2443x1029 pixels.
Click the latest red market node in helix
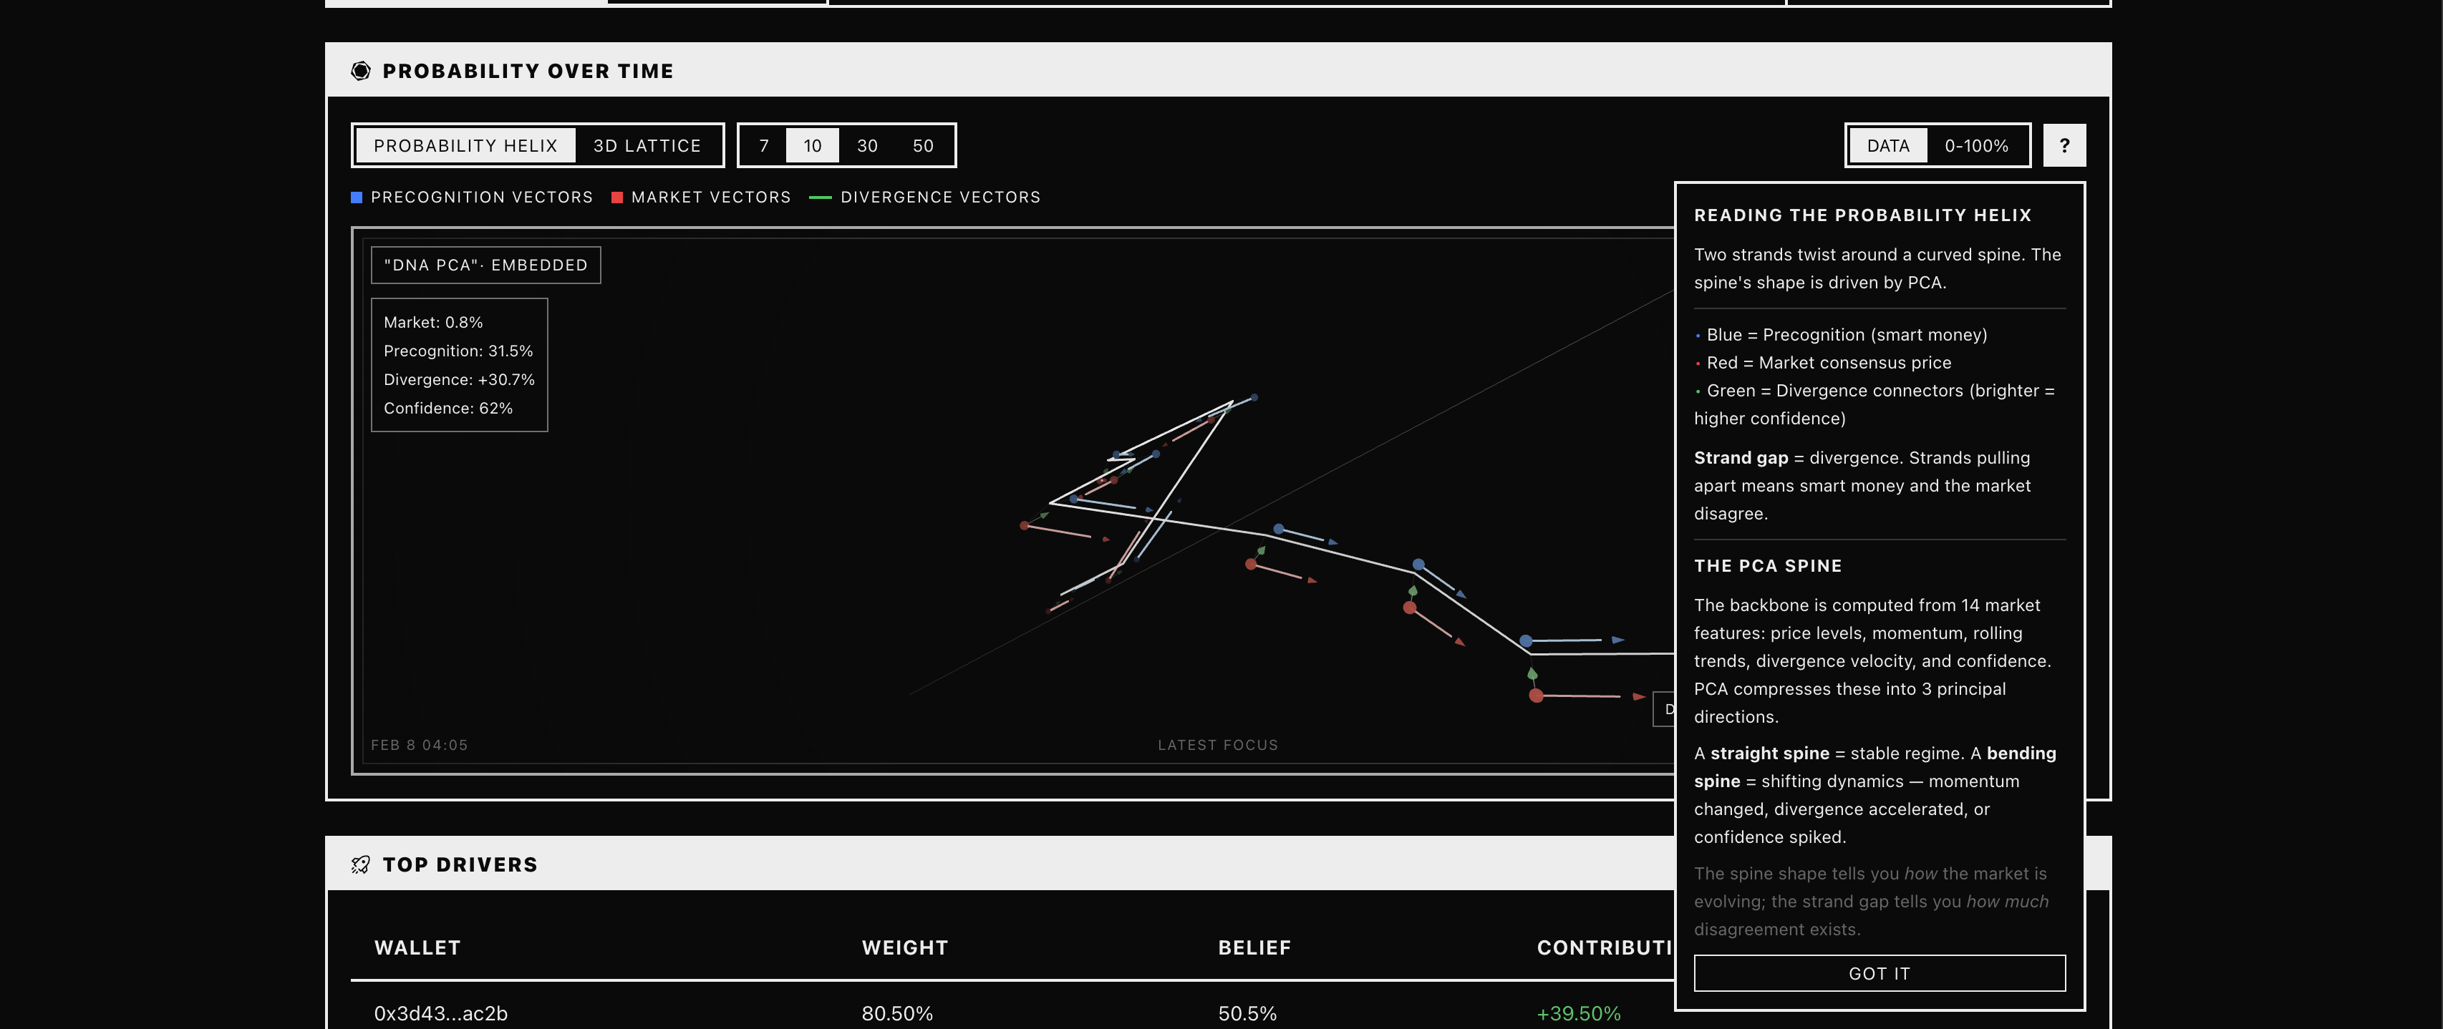(1535, 696)
